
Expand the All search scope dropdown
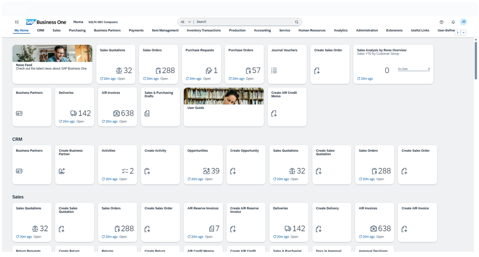186,22
